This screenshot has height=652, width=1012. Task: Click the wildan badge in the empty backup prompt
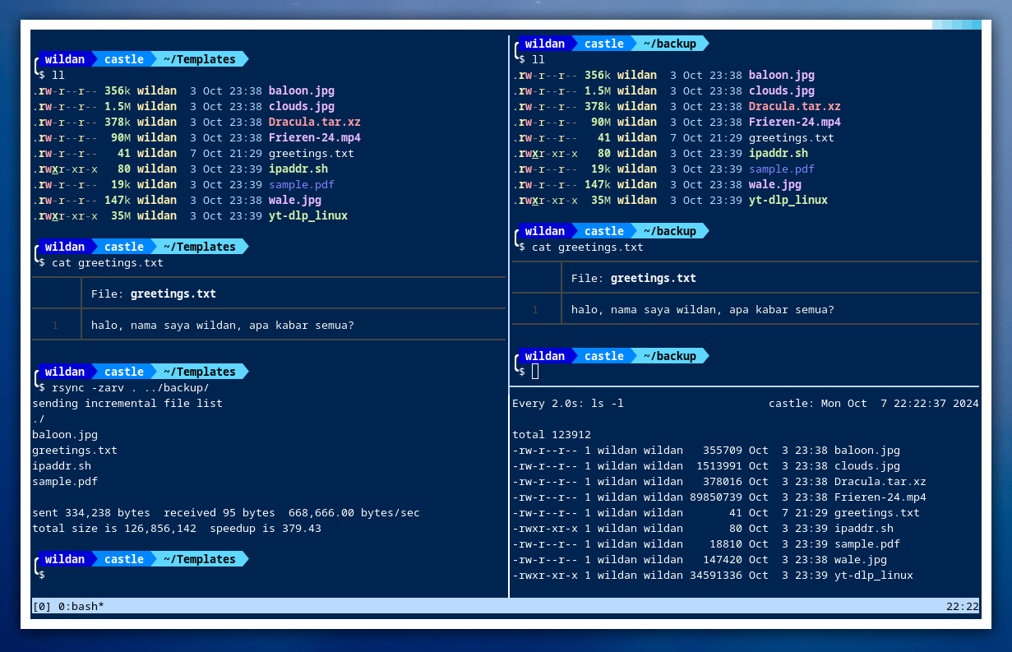click(x=544, y=356)
